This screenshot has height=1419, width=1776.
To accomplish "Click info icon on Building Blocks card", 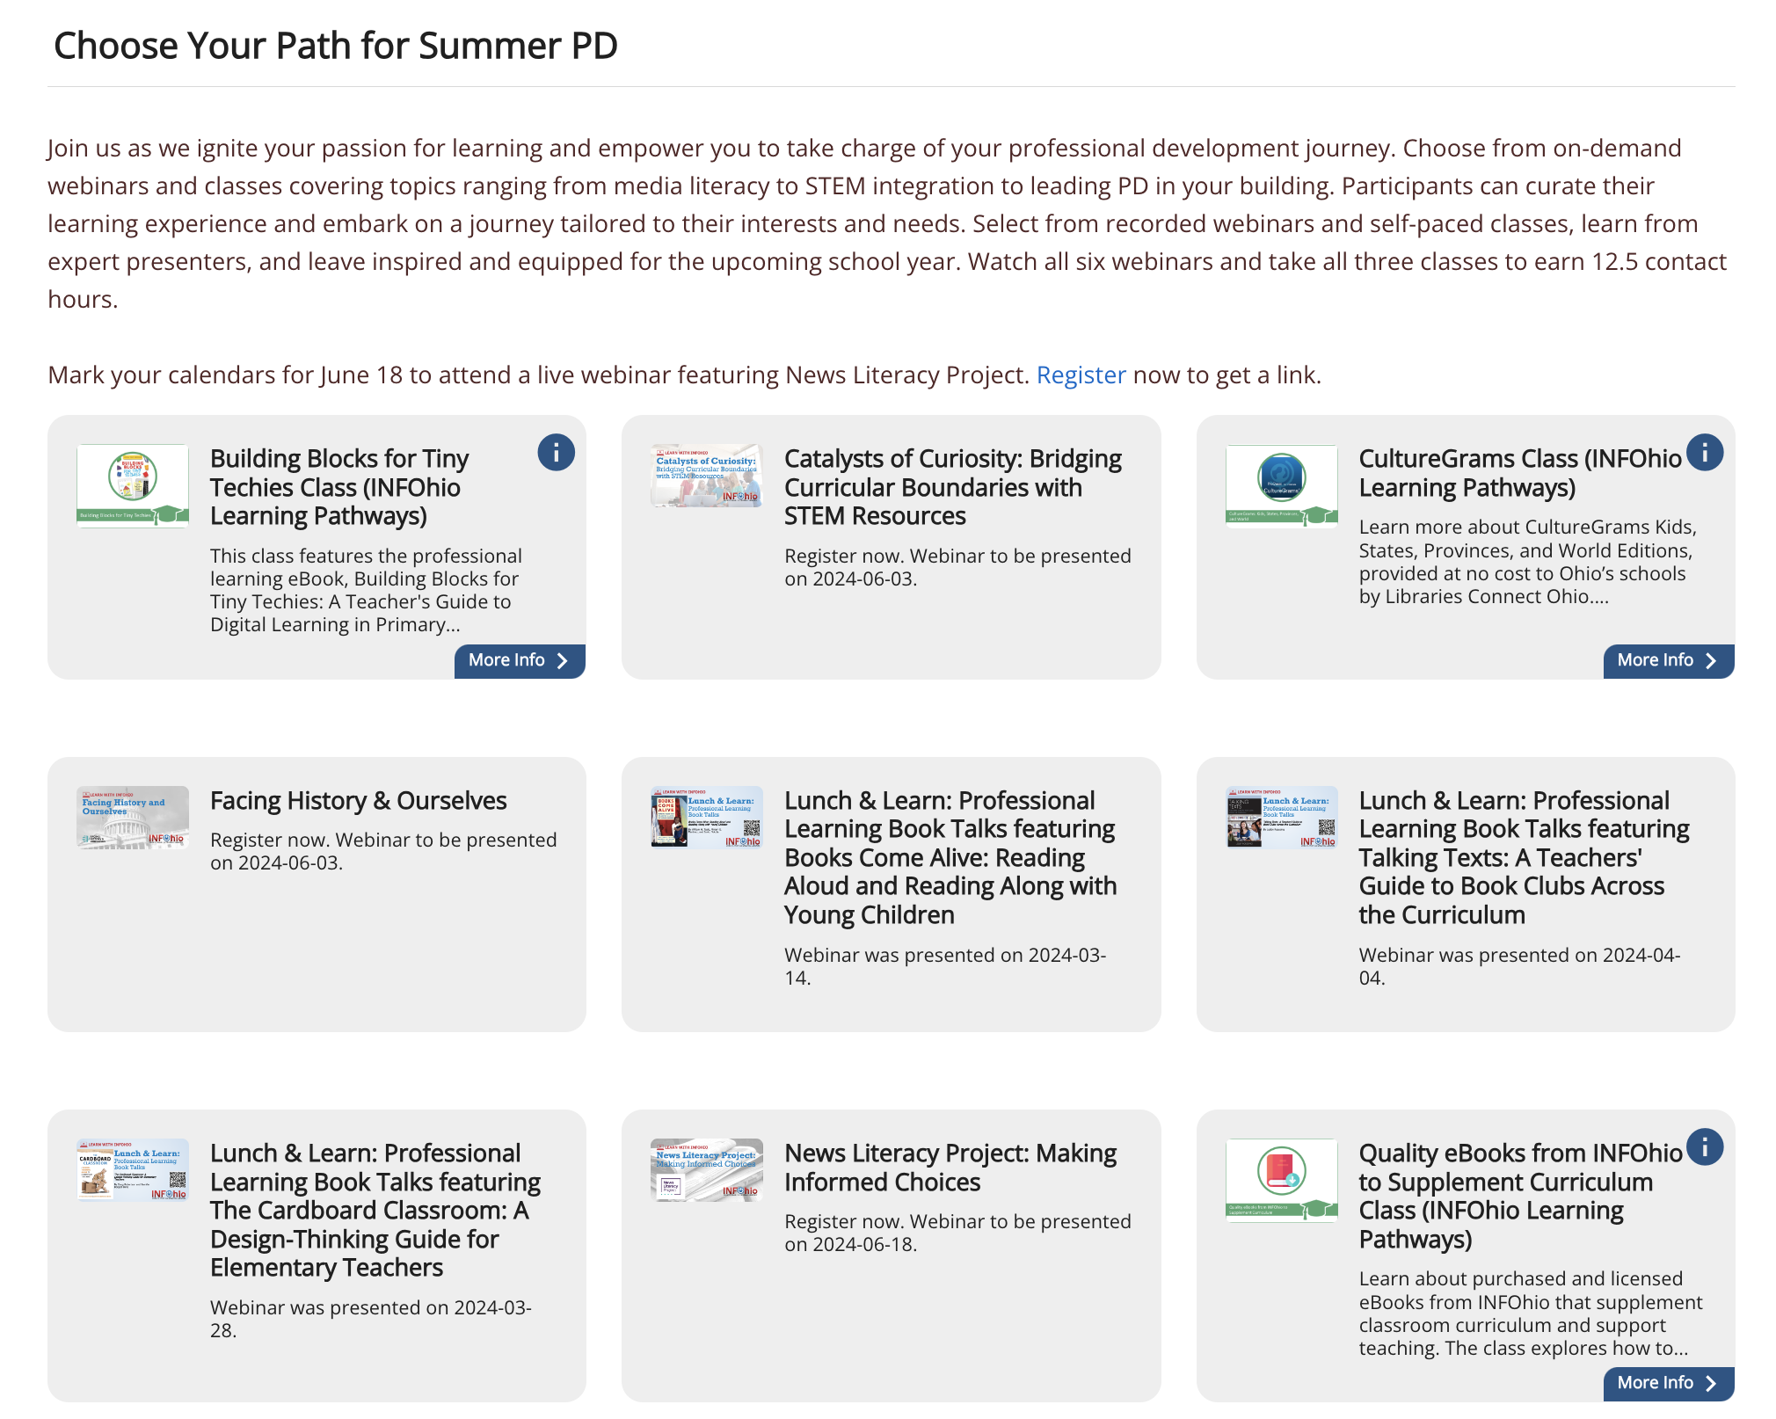I will pos(556,453).
